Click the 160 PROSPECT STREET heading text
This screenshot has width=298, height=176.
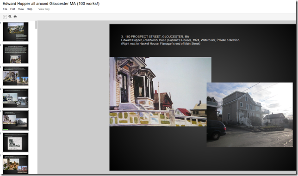pos(155,36)
